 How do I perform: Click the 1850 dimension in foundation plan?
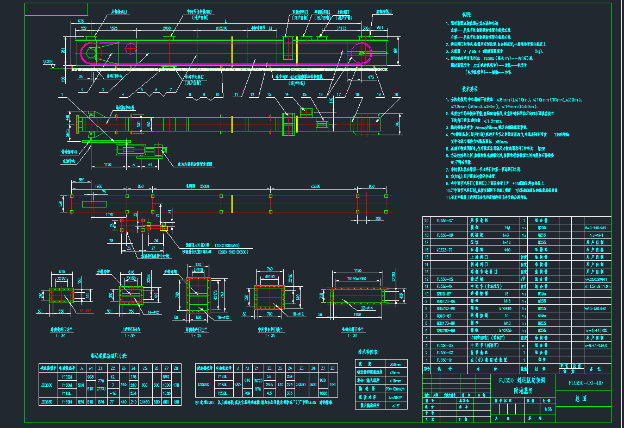coord(99,186)
